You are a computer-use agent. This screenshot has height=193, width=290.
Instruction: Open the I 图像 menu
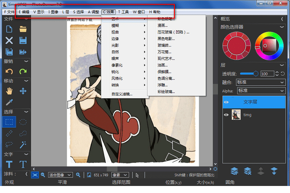53,12
